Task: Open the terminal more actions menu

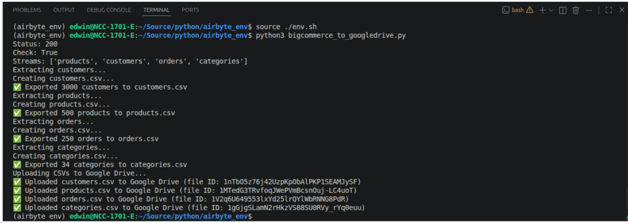Action: click(589, 10)
